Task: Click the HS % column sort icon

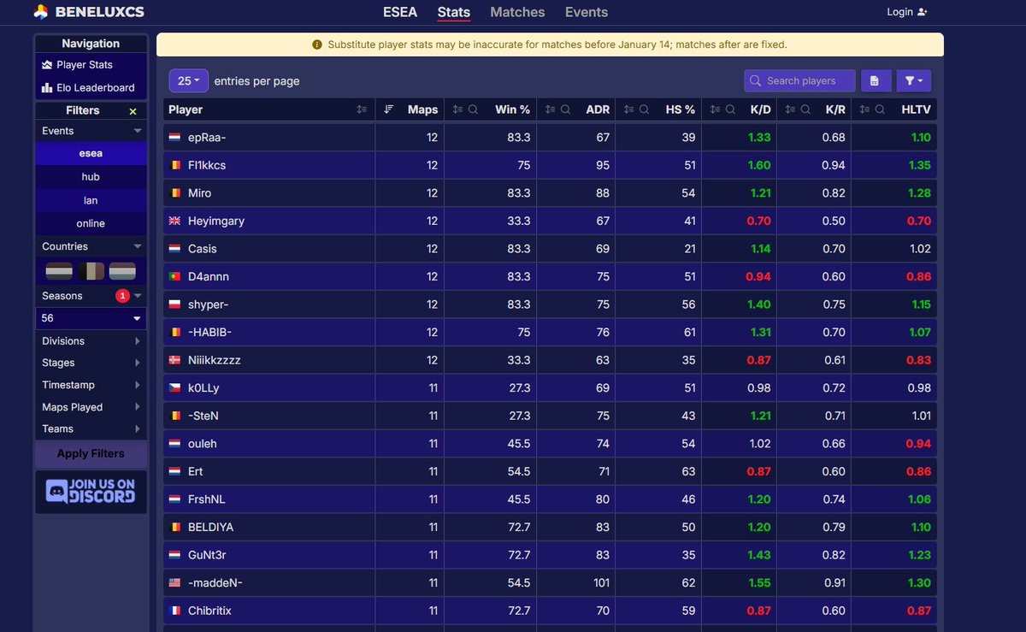Action: click(x=628, y=109)
